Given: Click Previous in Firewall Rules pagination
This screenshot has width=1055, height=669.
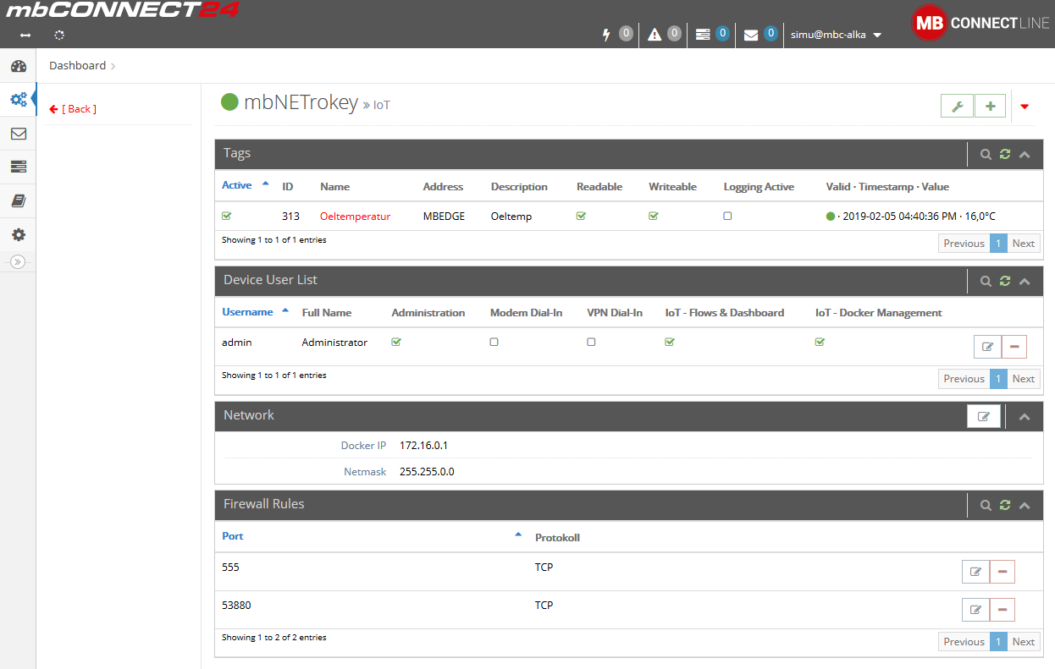Looking at the screenshot, I should point(964,642).
